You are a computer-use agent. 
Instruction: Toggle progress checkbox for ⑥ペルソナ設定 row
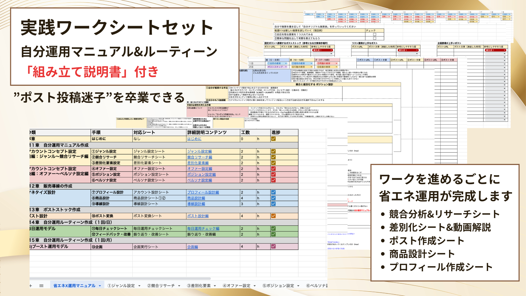(273, 180)
